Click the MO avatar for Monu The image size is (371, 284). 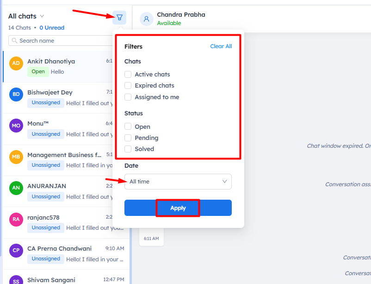[16, 126]
